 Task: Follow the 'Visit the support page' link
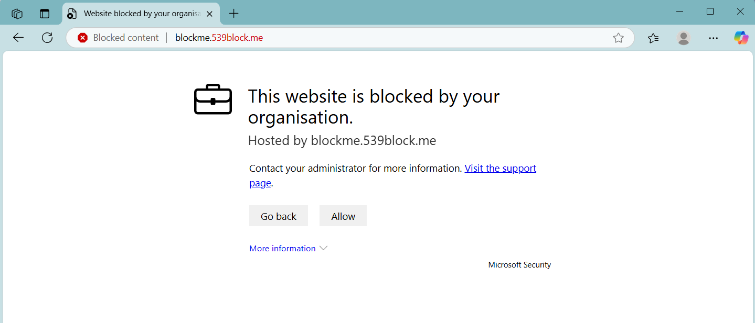(x=500, y=169)
